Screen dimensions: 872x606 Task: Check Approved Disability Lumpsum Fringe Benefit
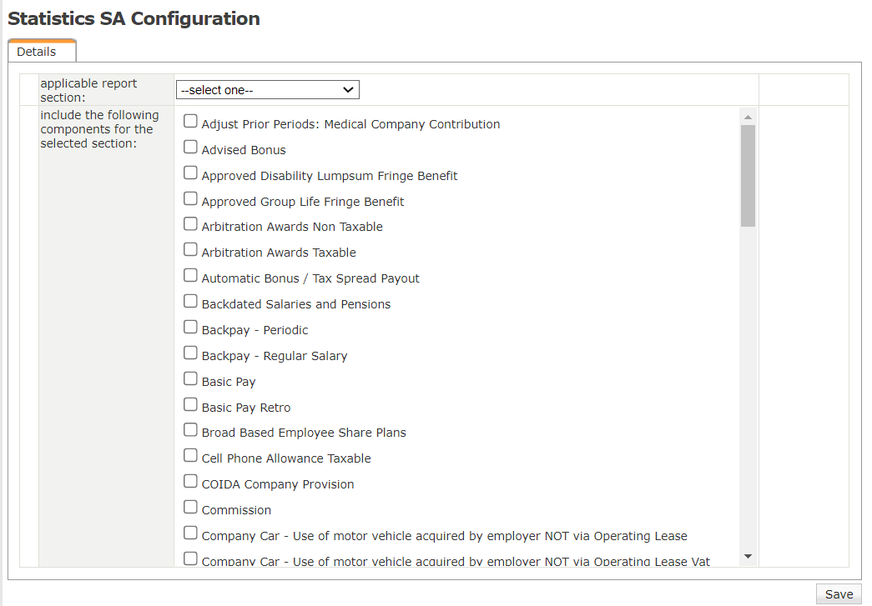(x=191, y=173)
